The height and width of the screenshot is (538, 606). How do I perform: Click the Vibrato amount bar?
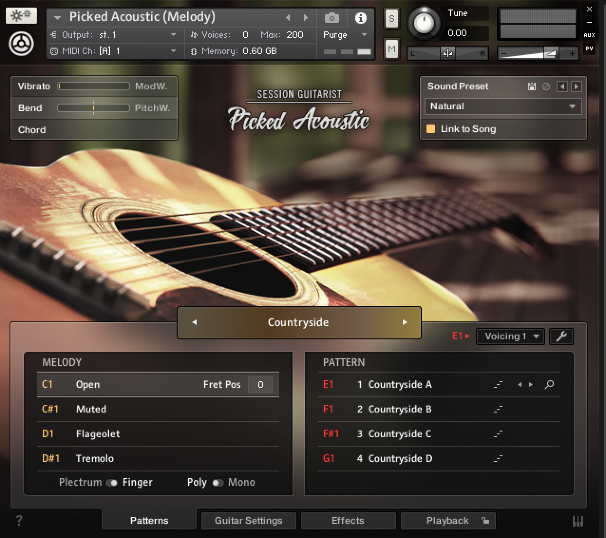[x=94, y=86]
